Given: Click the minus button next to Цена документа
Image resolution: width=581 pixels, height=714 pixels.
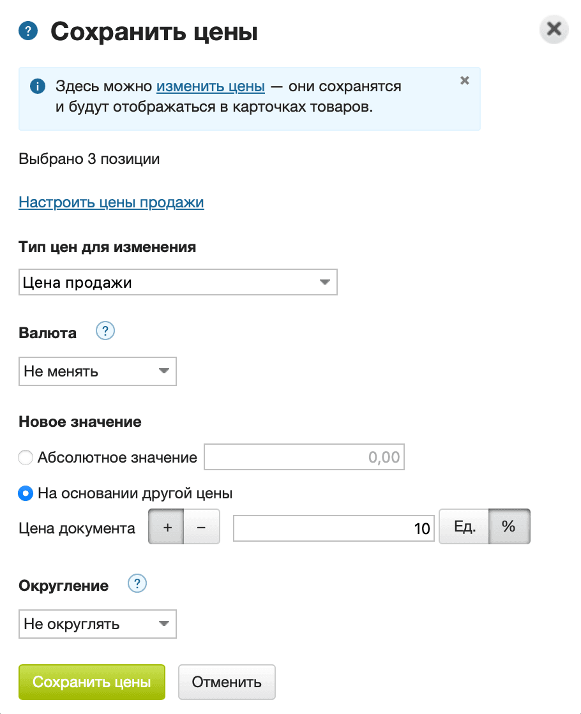Looking at the screenshot, I should (x=201, y=526).
